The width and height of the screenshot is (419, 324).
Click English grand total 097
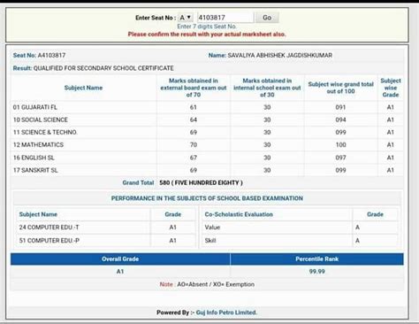coord(340,158)
